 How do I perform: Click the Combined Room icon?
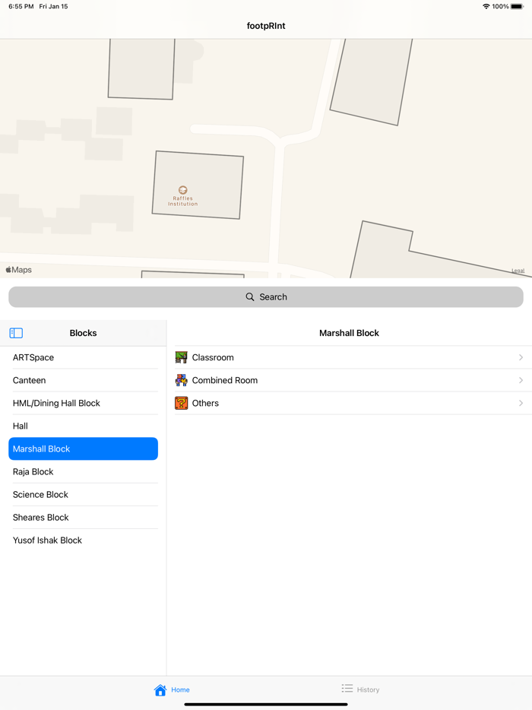[x=181, y=380]
